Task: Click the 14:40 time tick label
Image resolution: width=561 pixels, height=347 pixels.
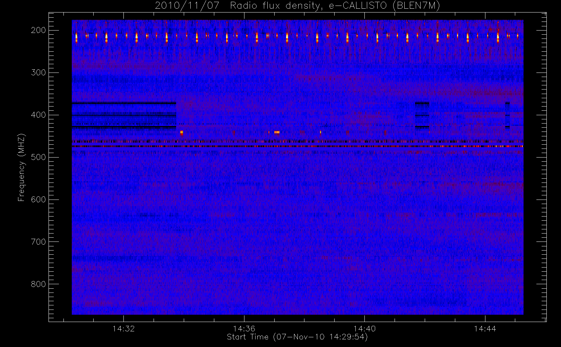Action: [x=364, y=329]
